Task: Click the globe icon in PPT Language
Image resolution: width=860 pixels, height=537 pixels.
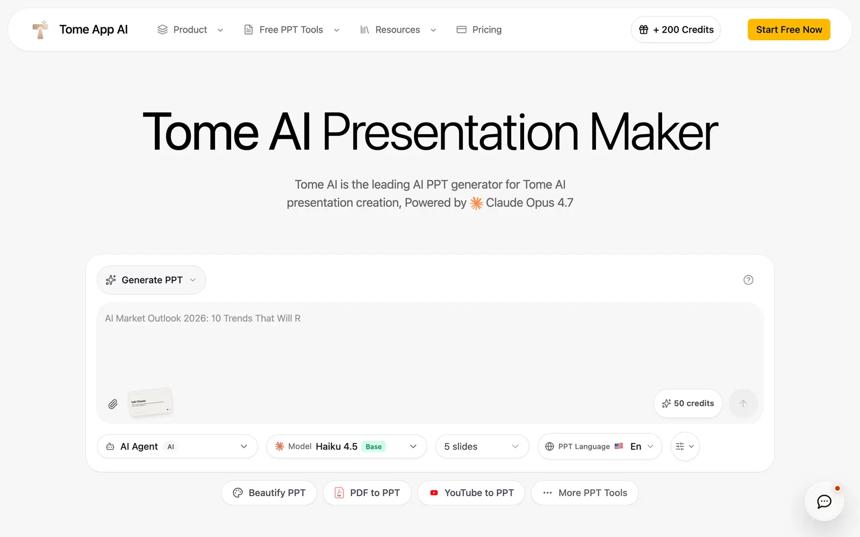Action: click(x=549, y=446)
